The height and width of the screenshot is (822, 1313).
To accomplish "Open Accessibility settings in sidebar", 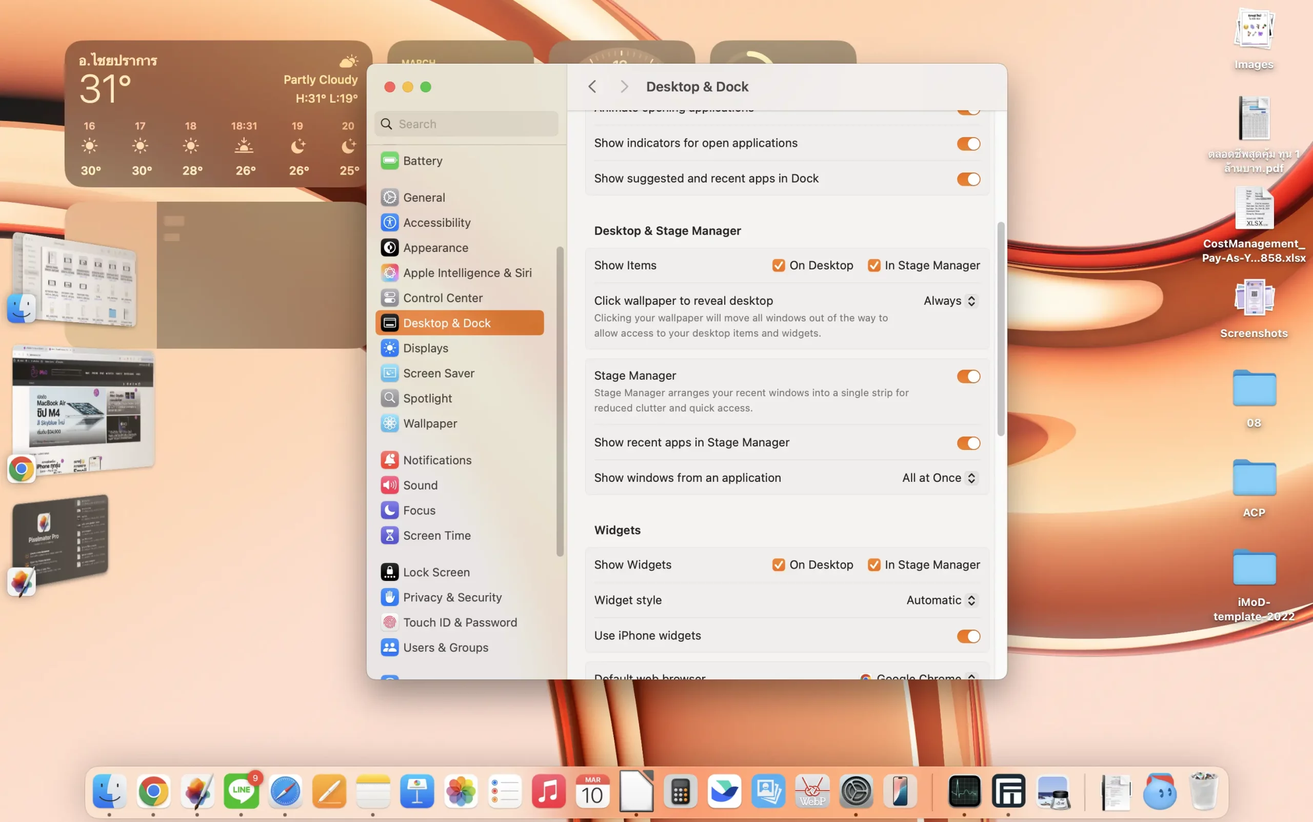I will tap(436, 222).
